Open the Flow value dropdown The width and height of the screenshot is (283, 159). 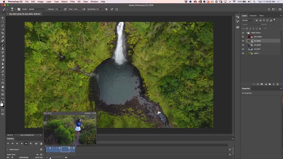80,9
